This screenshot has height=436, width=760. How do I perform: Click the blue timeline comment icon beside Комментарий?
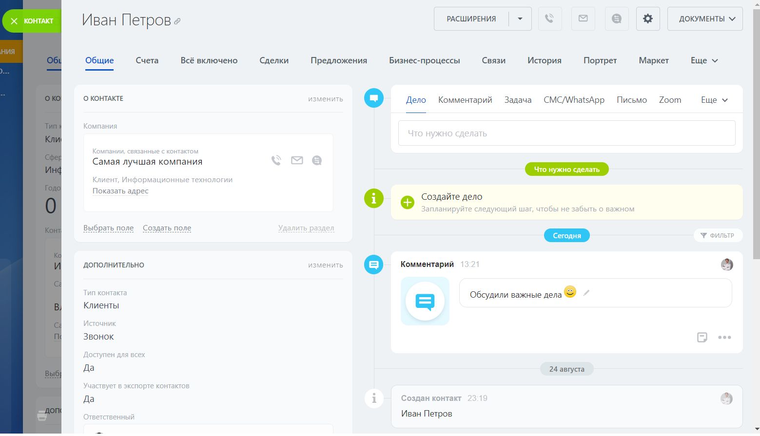(374, 265)
